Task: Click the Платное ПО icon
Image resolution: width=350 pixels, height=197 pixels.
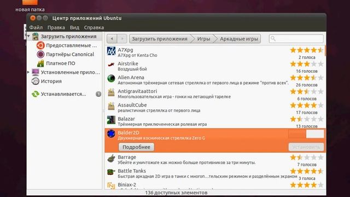Action: pos(40,63)
